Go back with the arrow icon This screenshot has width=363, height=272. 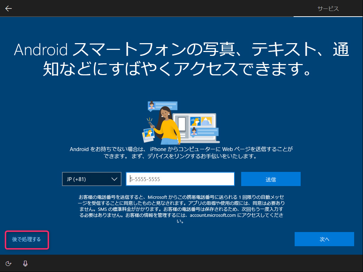click(8, 8)
